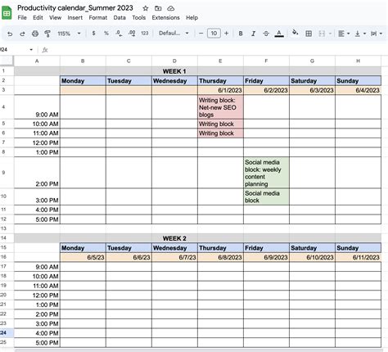Select the WEEK 2 heading cell

(x=174, y=238)
